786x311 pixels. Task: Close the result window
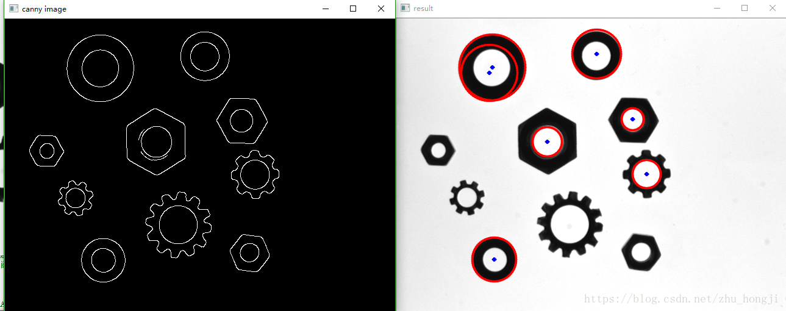tap(773, 9)
